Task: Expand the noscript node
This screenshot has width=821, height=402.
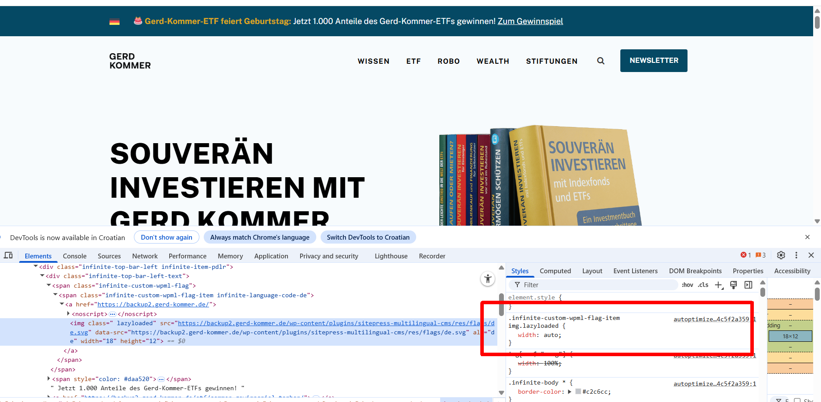Action: coord(68,314)
